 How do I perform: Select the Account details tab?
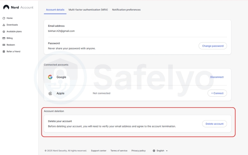(55, 10)
